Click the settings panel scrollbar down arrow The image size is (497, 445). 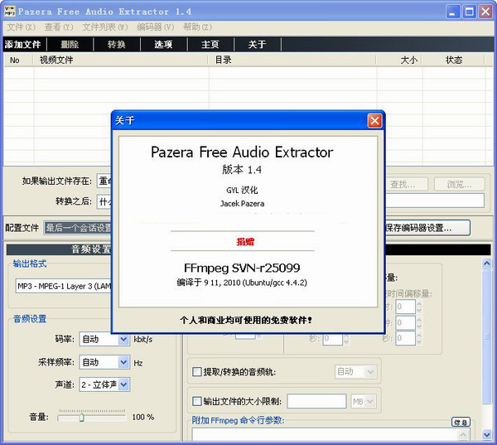point(486,434)
